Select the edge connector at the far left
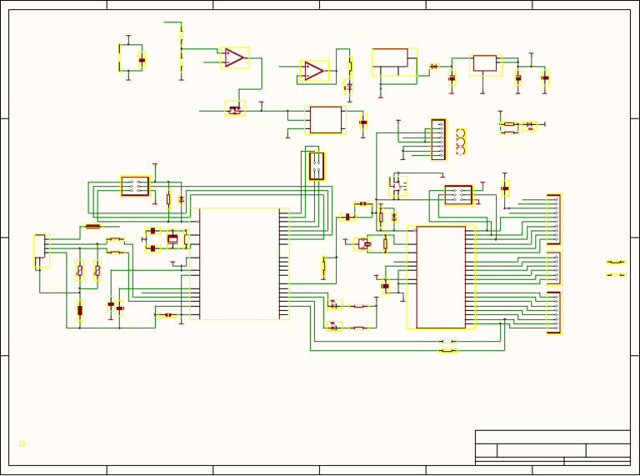The width and height of the screenshot is (640, 476). coord(42,251)
